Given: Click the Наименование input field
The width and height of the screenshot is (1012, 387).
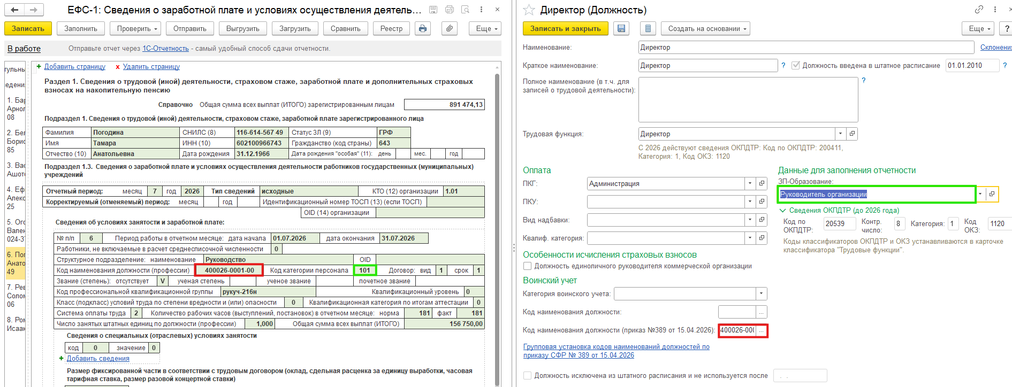Looking at the screenshot, I should coord(806,48).
